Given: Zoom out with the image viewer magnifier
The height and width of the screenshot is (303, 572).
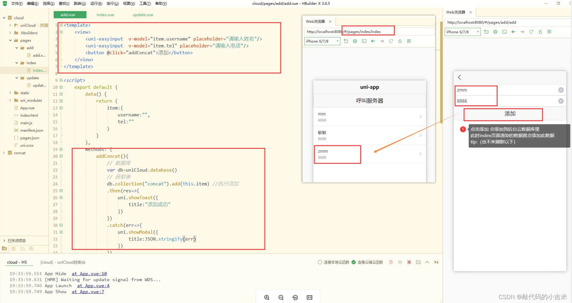Looking at the screenshot, I should [281, 298].
